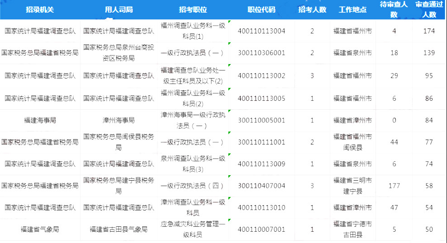Click the 招考人数 column header
This screenshot has height=243, width=447.
[312, 9]
